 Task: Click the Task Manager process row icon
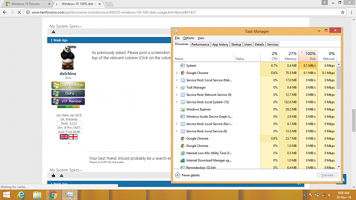click(x=182, y=88)
